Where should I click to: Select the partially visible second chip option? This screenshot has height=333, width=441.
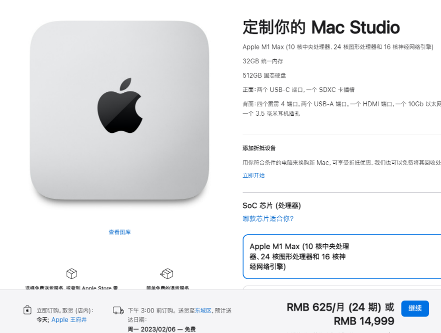pos(341,288)
